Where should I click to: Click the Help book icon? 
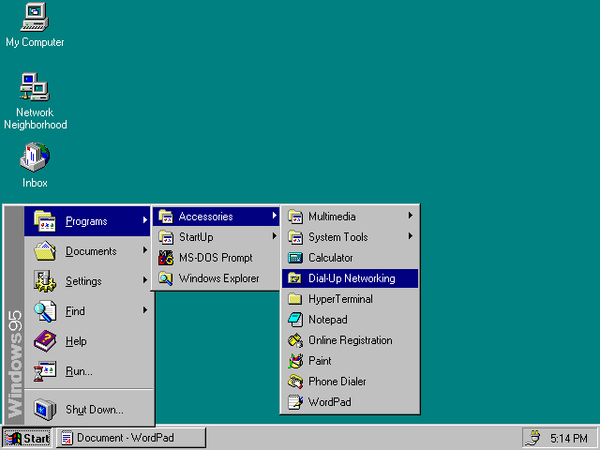coord(45,341)
